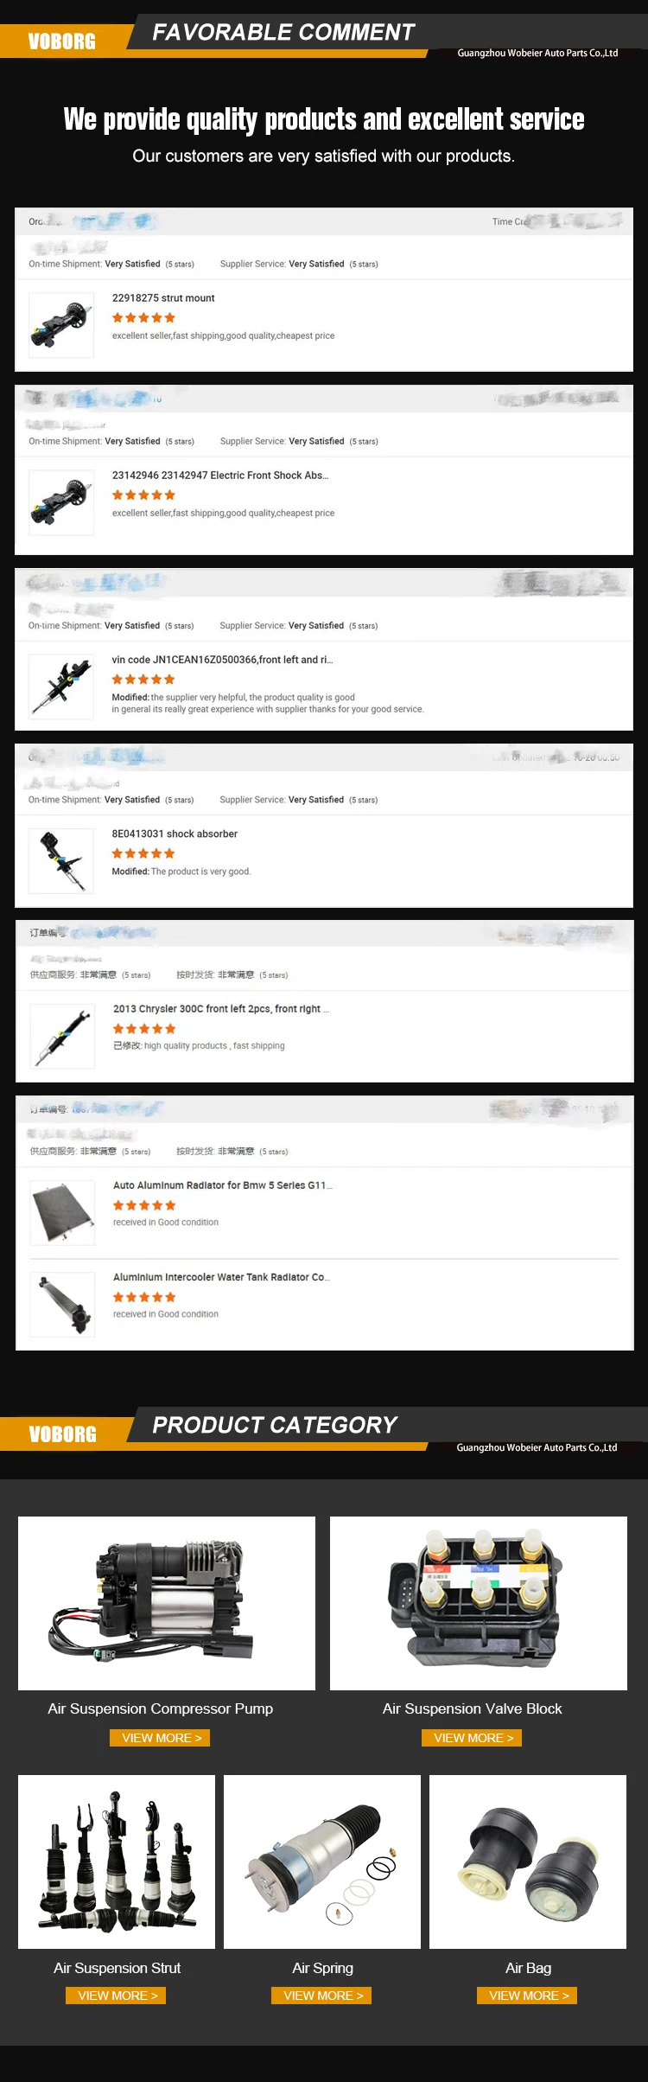This screenshot has height=2082, width=648.
Task: Click the Auto Aluminum Radiator Bmw thumbnail
Action: click(x=62, y=1213)
